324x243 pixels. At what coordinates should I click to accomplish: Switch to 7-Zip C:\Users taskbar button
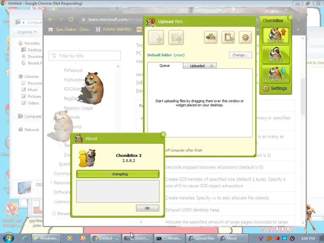click(137, 238)
